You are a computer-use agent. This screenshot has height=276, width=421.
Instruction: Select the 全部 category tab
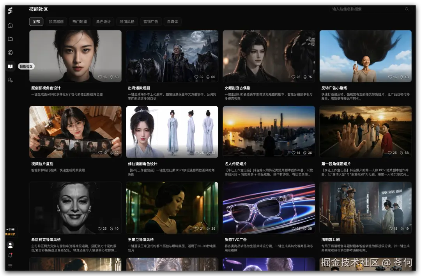(x=36, y=22)
